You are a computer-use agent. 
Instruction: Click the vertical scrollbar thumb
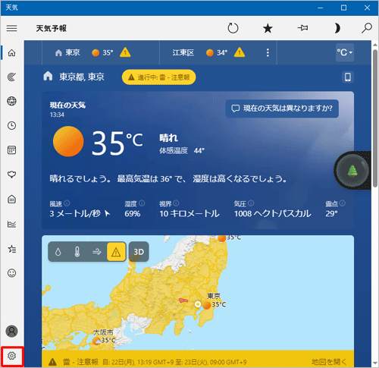(x=375, y=119)
